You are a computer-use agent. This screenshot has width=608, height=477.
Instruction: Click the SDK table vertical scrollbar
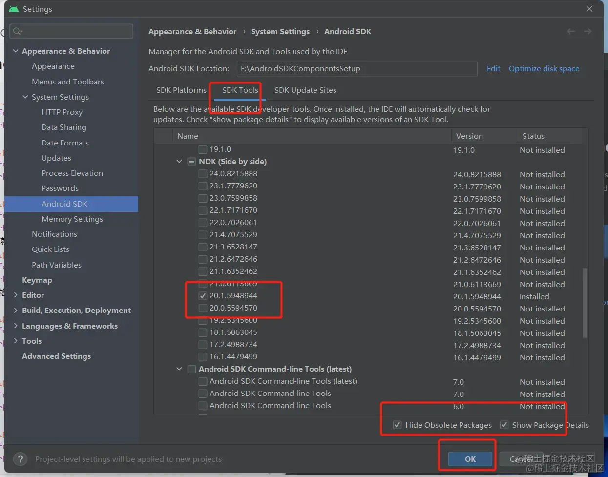585,303
